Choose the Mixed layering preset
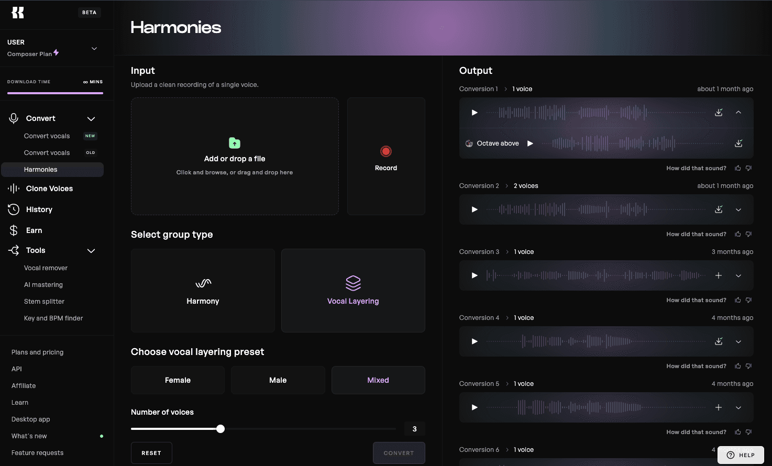Image resolution: width=772 pixels, height=466 pixels. point(378,380)
